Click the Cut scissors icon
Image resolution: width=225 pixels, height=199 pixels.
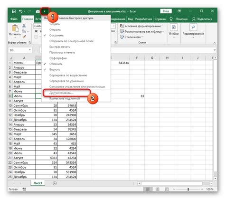coord(24,26)
